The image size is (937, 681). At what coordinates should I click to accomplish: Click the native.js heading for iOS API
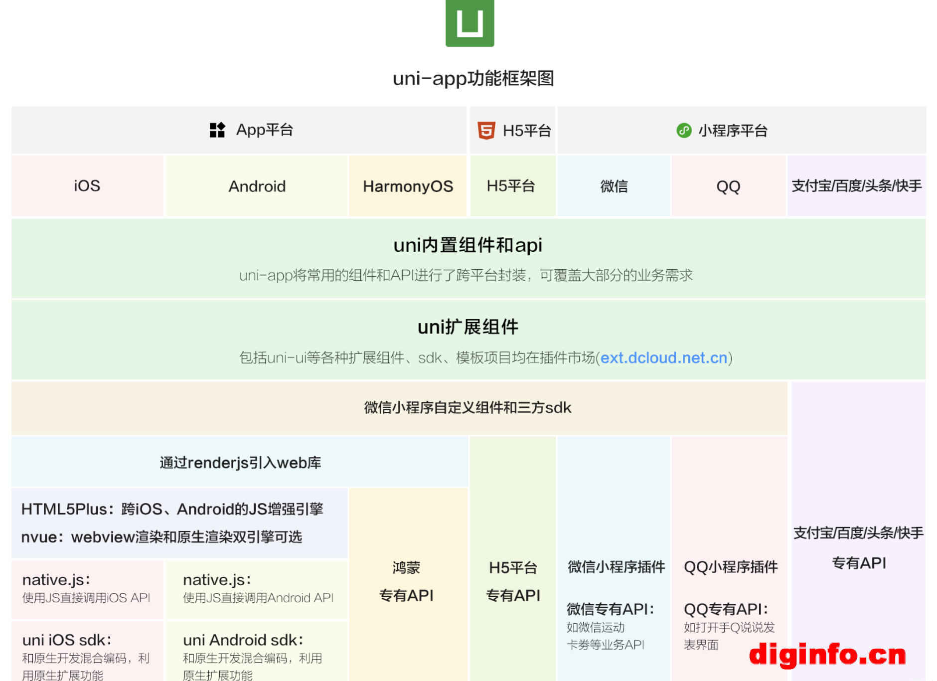point(56,580)
